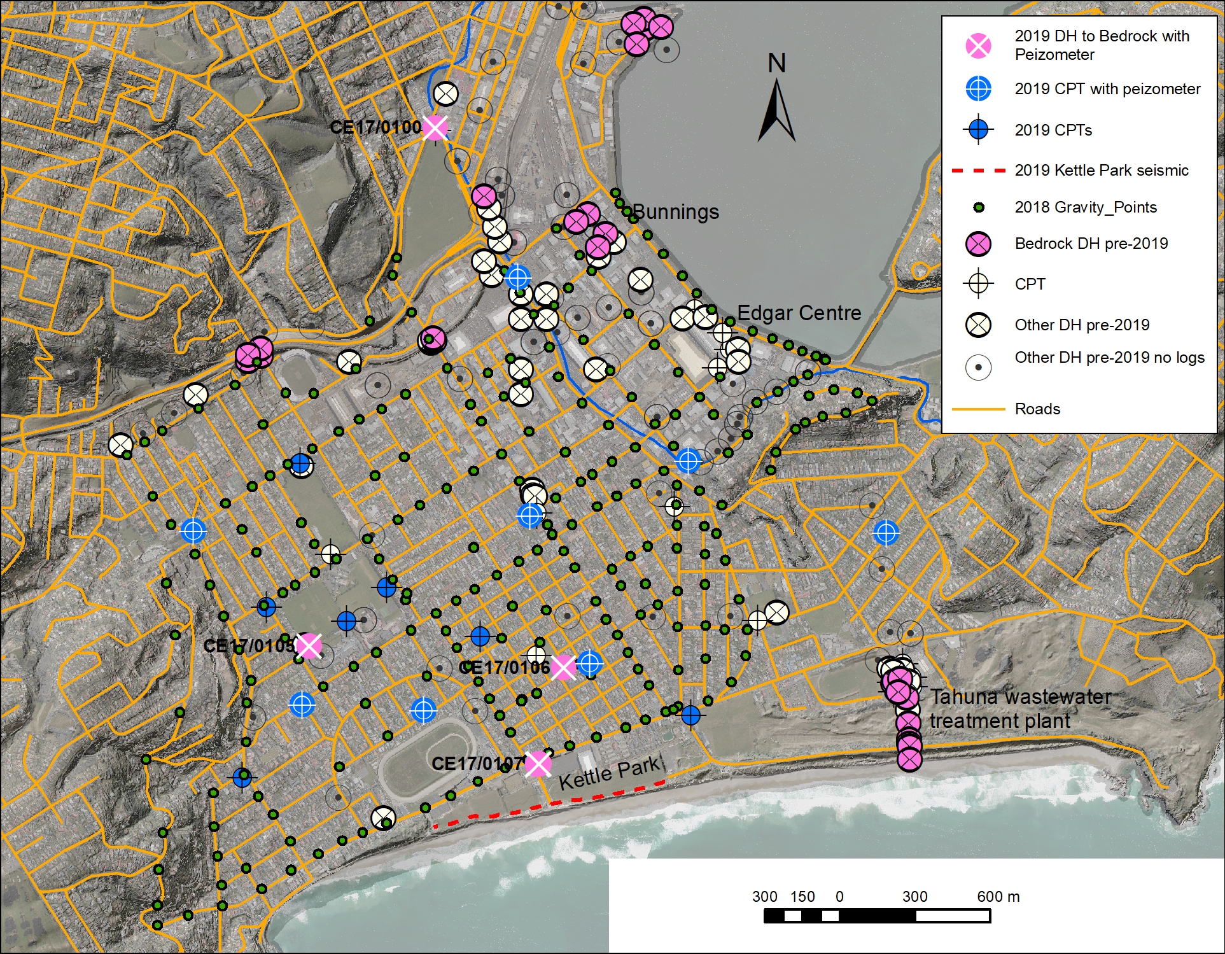The height and width of the screenshot is (954, 1225).
Task: Select the CE17/0106 bedrock drillhole marker
Action: [563, 667]
